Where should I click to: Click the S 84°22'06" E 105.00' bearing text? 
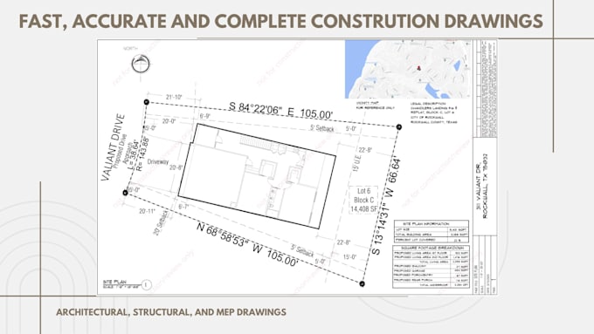pyautogui.click(x=280, y=110)
